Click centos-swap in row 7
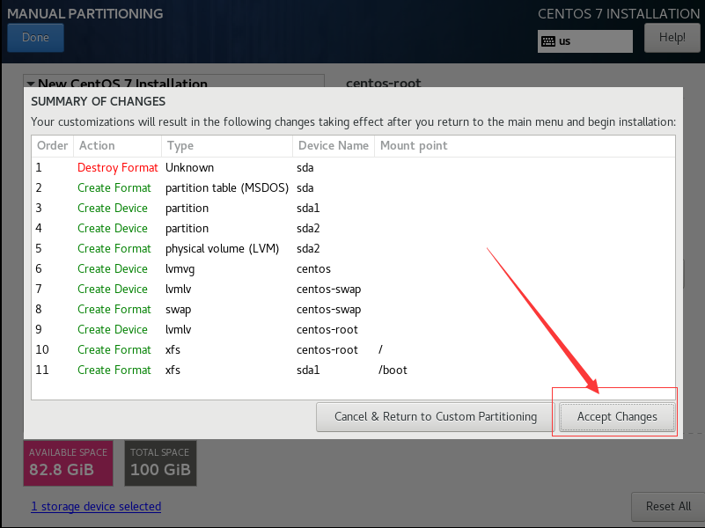The image size is (705, 528). click(x=328, y=289)
